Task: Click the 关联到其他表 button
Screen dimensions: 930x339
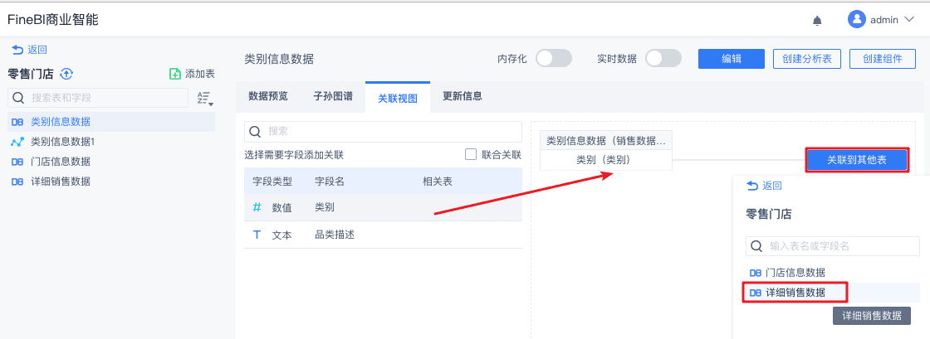Action: pos(856,160)
